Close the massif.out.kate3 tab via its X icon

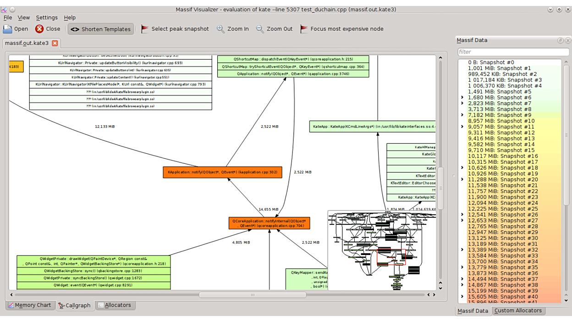55,43
